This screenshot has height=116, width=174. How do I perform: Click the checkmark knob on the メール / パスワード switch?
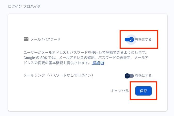[x=131, y=40]
